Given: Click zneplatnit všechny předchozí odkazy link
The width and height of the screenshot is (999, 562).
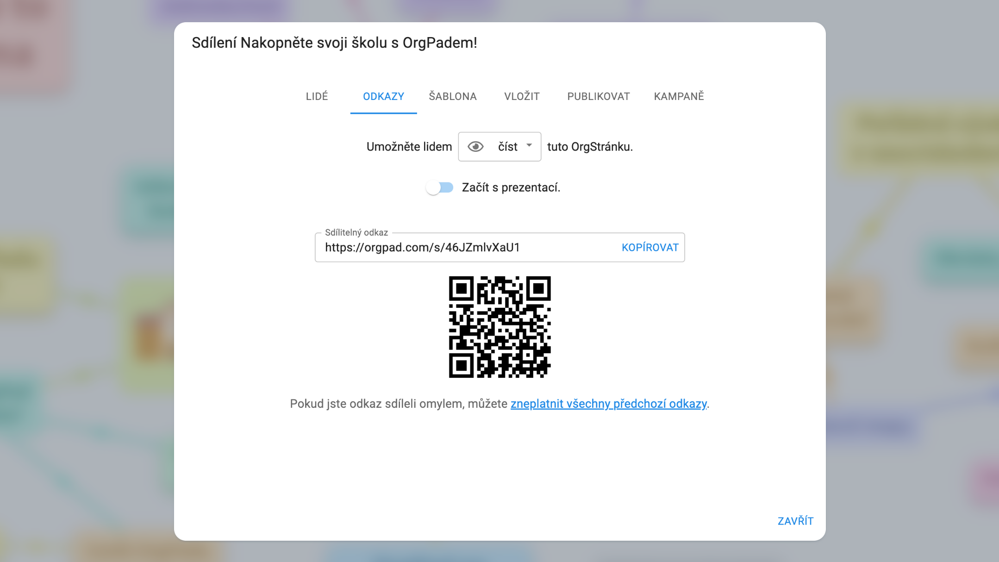Looking at the screenshot, I should coord(609,404).
